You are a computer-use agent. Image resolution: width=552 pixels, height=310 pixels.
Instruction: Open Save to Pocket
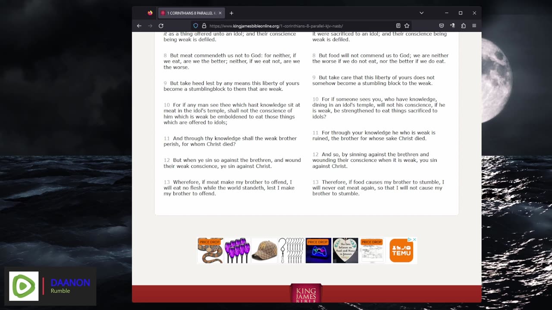[441, 26]
